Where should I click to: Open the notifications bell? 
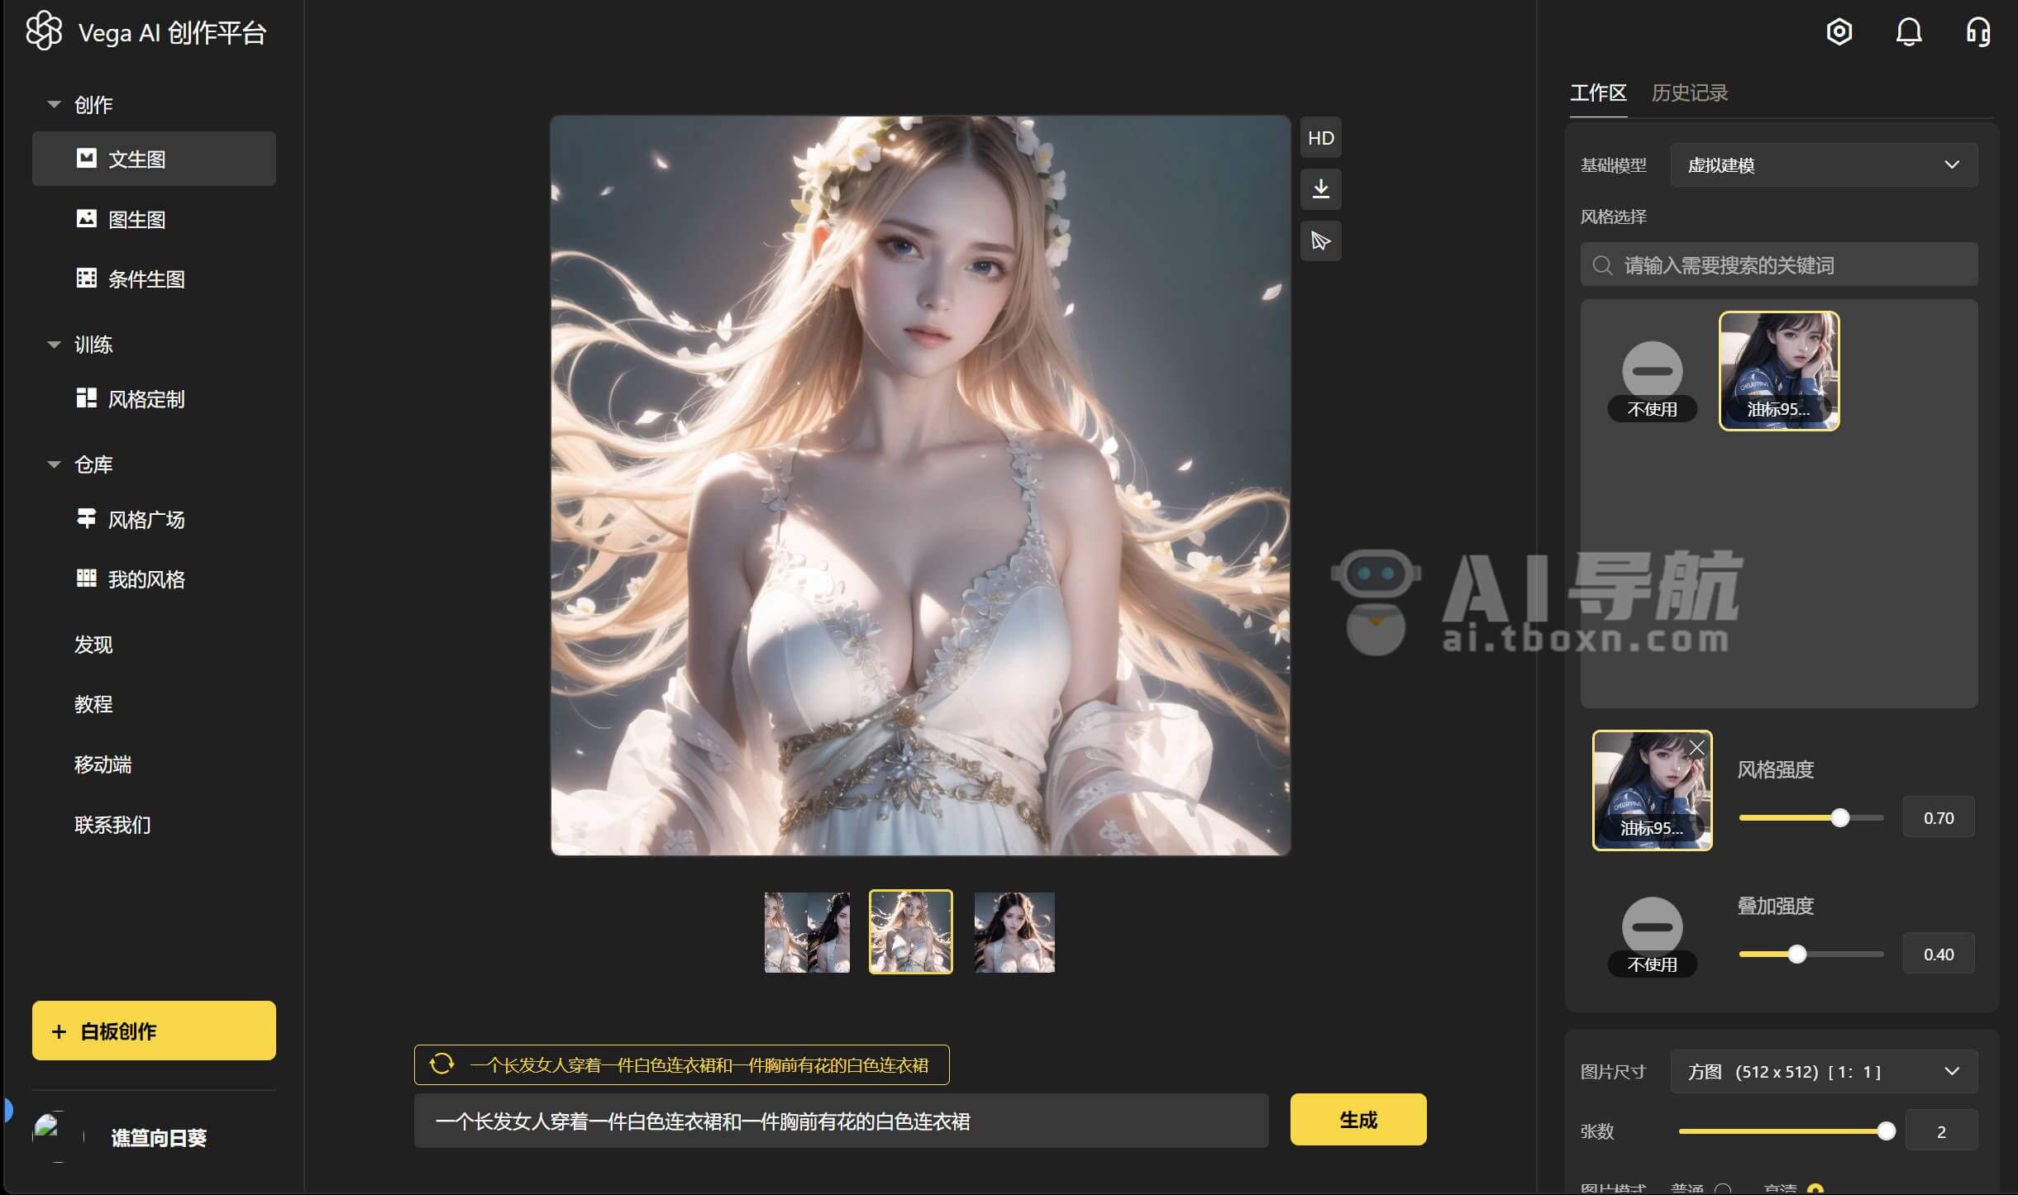(x=1908, y=32)
